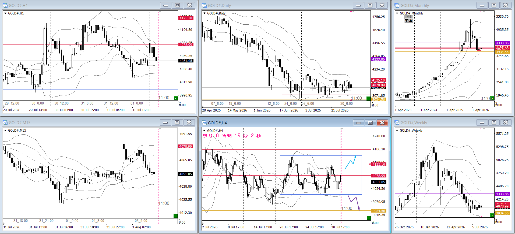
Task: Click the GOLD#,Weekly window title icon
Action: tap(397, 122)
